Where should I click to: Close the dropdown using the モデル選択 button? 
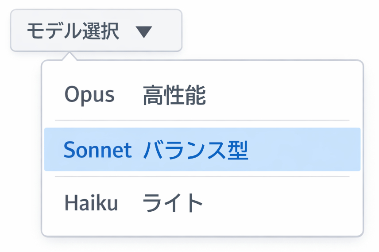(x=96, y=31)
